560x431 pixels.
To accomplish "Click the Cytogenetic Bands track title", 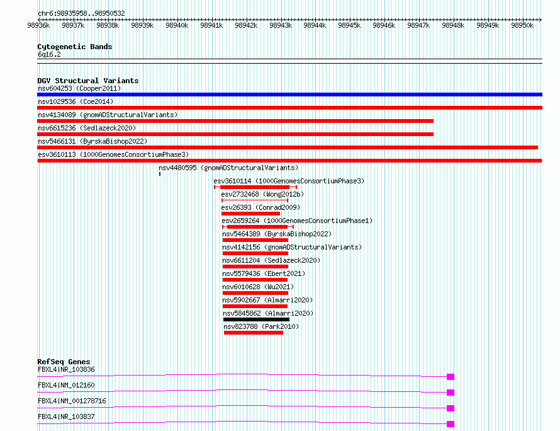I will coord(75,47).
